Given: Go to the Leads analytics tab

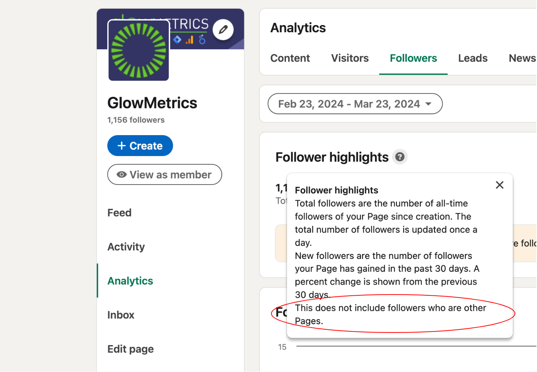Looking at the screenshot, I should point(473,58).
